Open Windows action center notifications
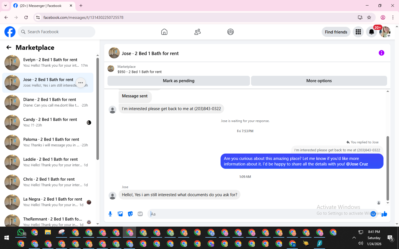 390,238
